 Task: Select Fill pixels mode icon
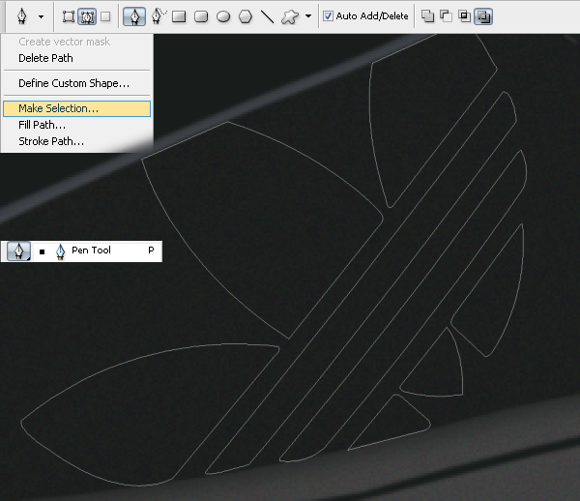click(x=105, y=16)
